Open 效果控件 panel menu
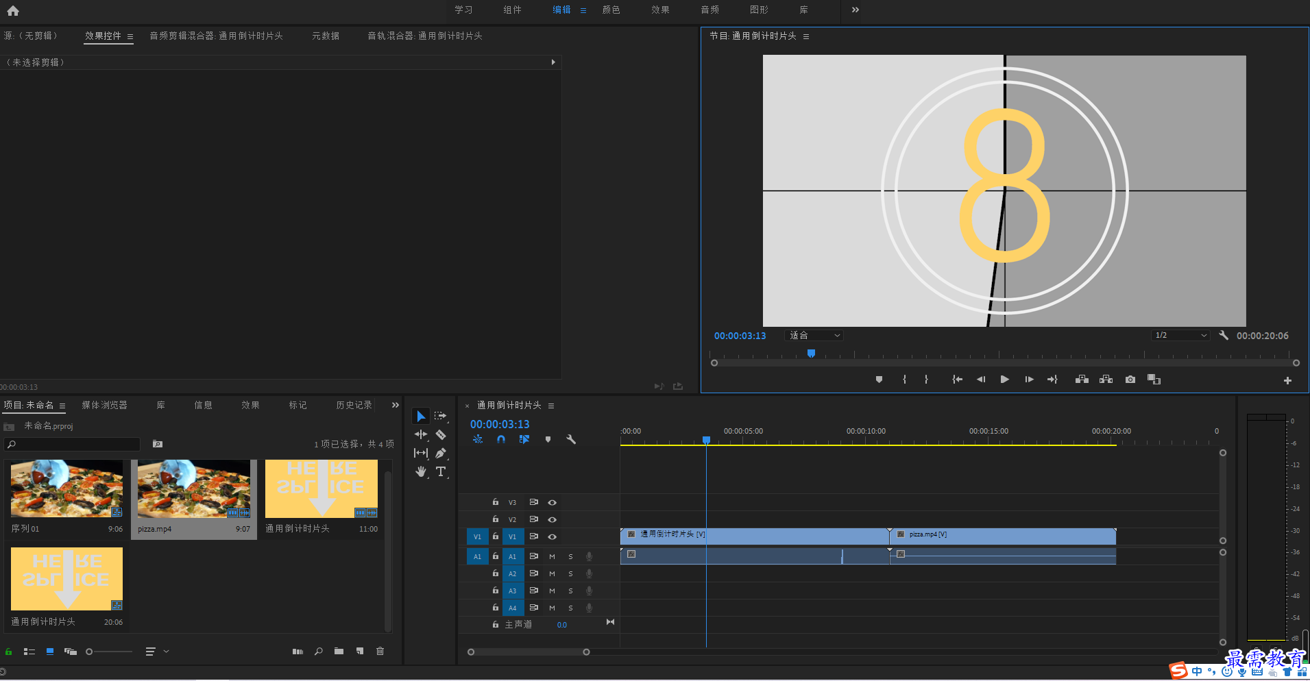The height and width of the screenshot is (681, 1310). [130, 36]
